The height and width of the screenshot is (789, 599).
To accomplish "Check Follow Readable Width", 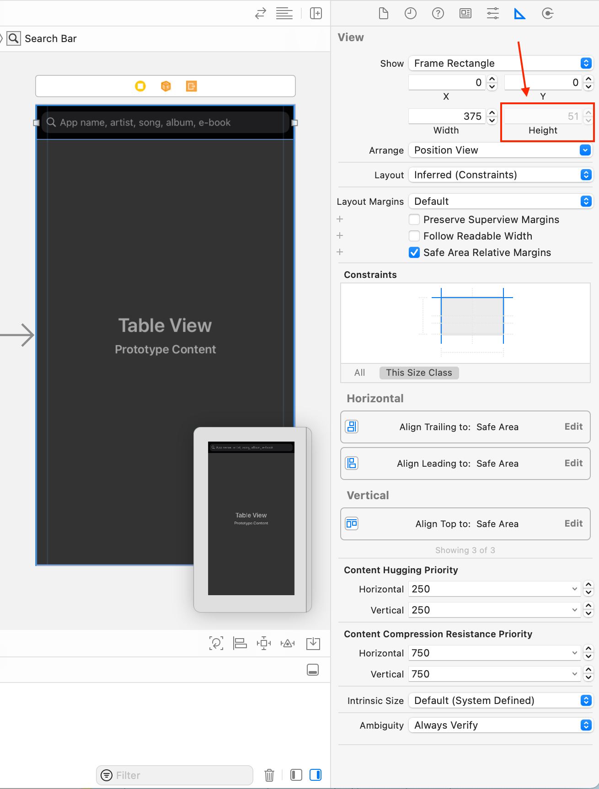I will [x=414, y=236].
